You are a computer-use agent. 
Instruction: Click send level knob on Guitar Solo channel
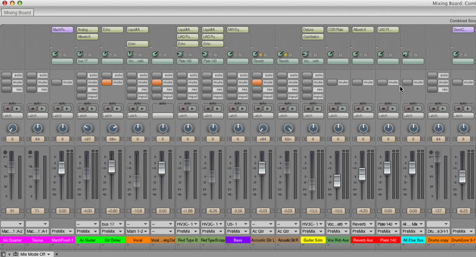[x=305, y=54]
